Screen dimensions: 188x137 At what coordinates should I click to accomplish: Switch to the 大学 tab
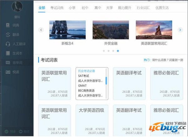109,8
